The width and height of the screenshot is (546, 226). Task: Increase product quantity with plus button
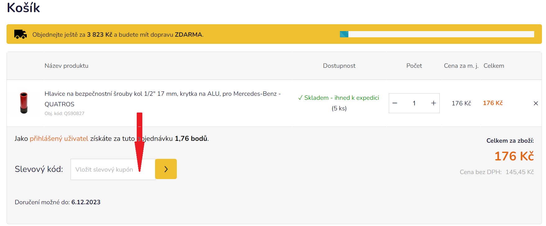(x=434, y=103)
